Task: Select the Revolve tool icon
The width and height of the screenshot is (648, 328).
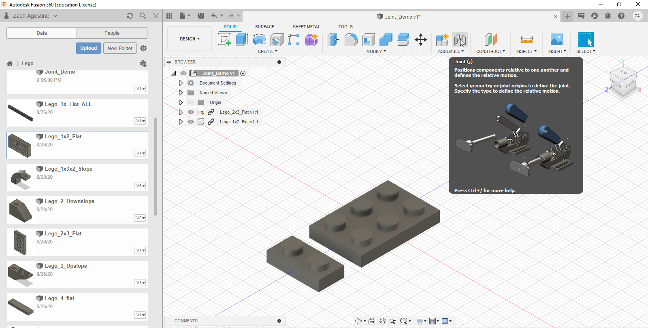Action: point(259,40)
